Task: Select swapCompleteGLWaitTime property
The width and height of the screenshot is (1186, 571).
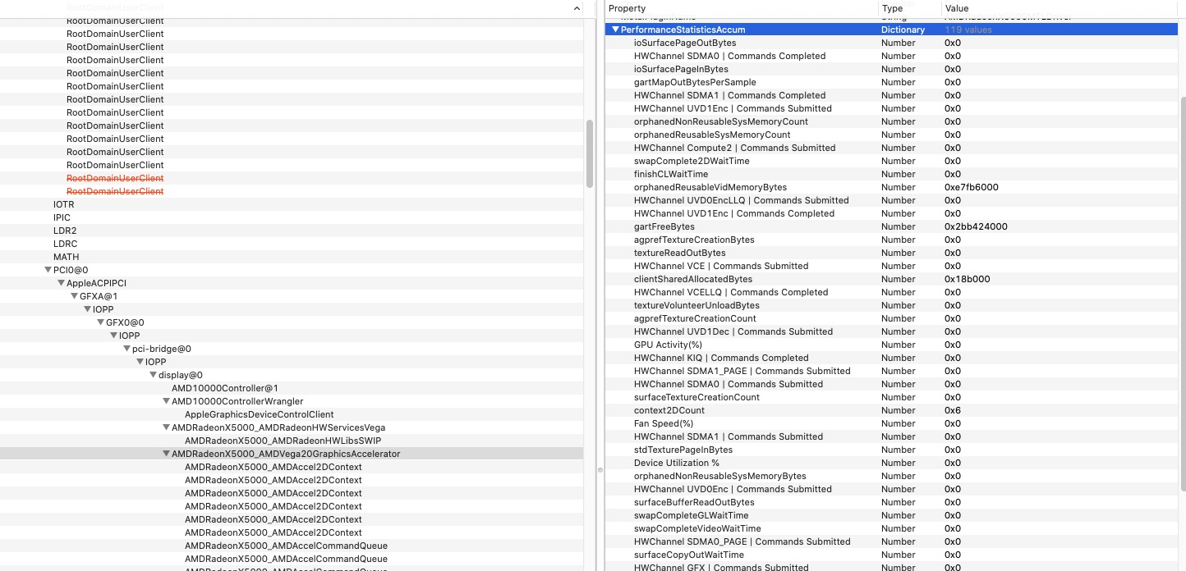Action: [693, 515]
